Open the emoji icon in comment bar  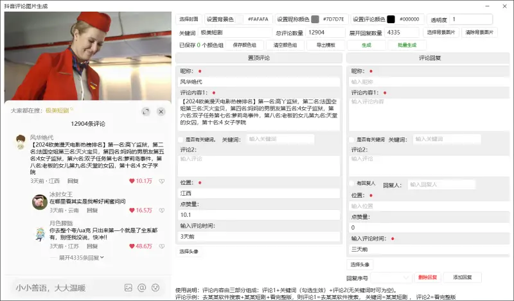[155, 288]
